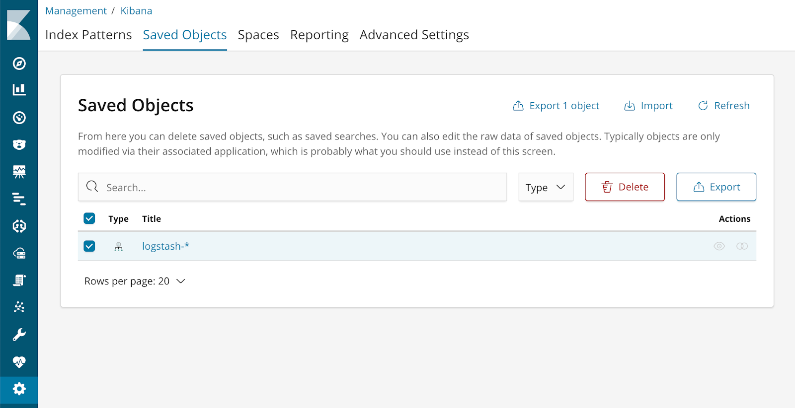Inspect logstash-* using the eye icon

click(719, 246)
